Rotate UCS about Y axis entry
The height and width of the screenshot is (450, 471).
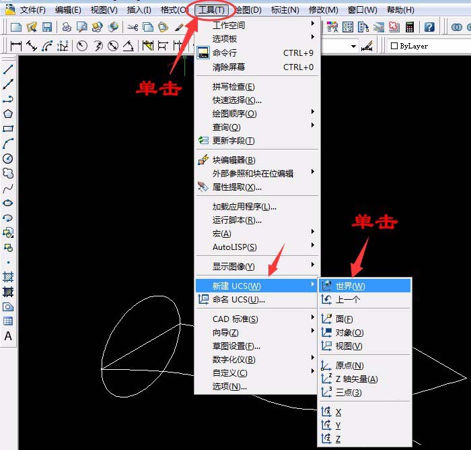pos(365,425)
